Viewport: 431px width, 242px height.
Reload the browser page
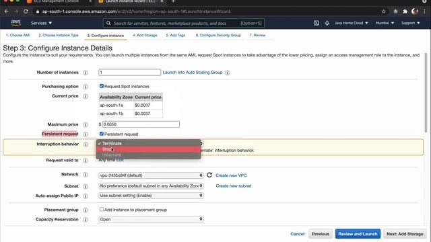click(x=26, y=11)
